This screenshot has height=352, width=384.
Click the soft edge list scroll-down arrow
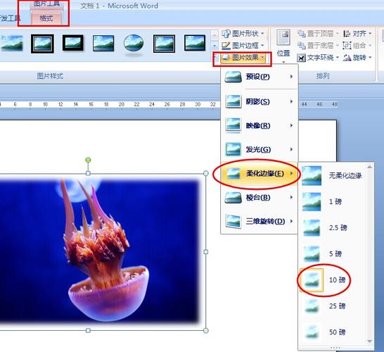tap(369, 341)
